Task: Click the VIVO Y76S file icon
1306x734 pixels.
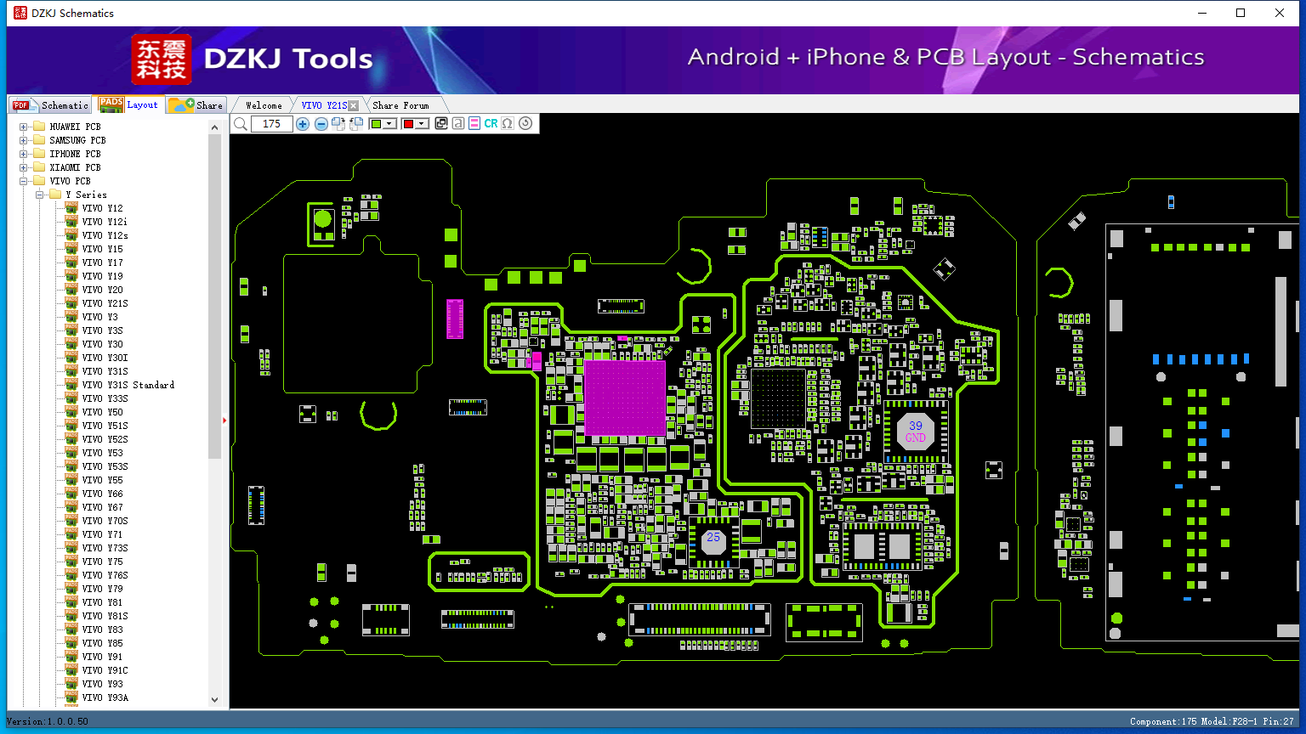Action: pos(71,575)
